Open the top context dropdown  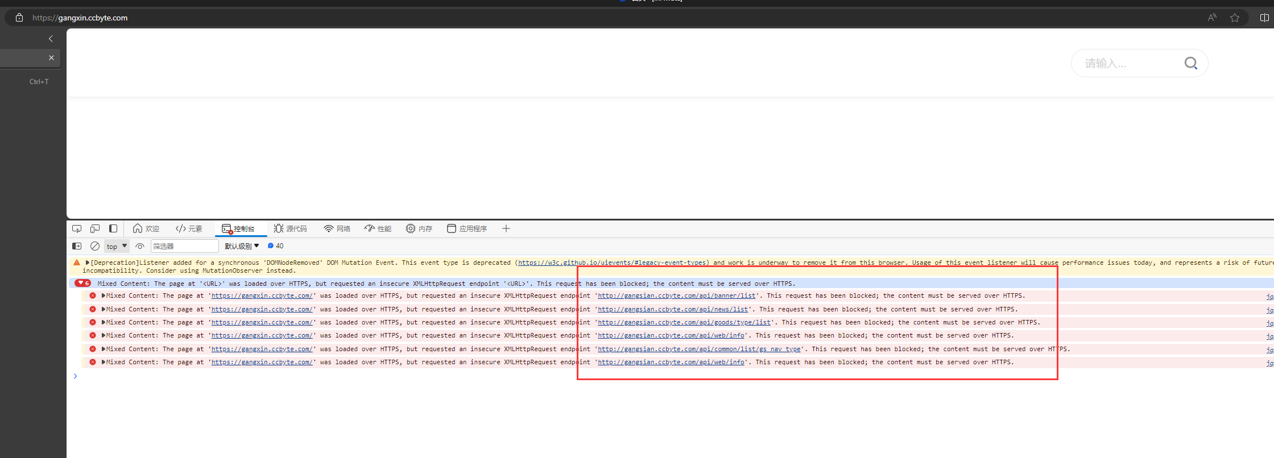117,246
